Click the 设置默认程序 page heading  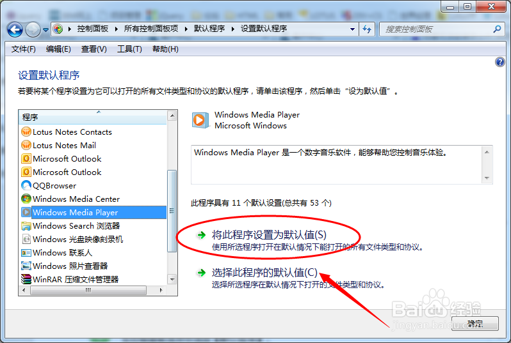click(x=49, y=75)
